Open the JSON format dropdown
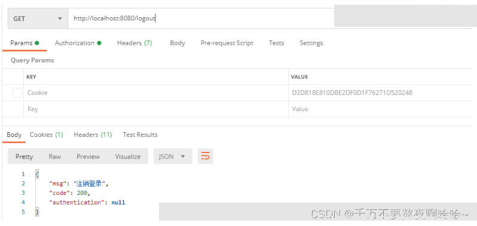 pos(173,156)
